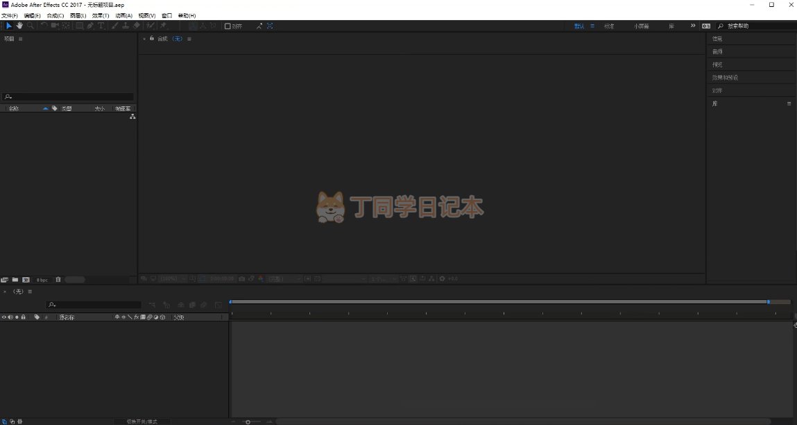Image resolution: width=797 pixels, height=425 pixels.
Task: Select the Pen tool
Action: tap(90, 26)
